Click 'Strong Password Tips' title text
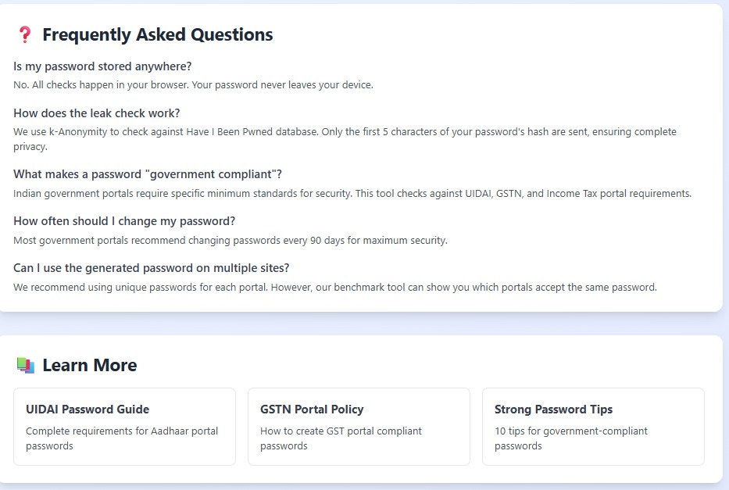This screenshot has height=490, width=729. (553, 409)
